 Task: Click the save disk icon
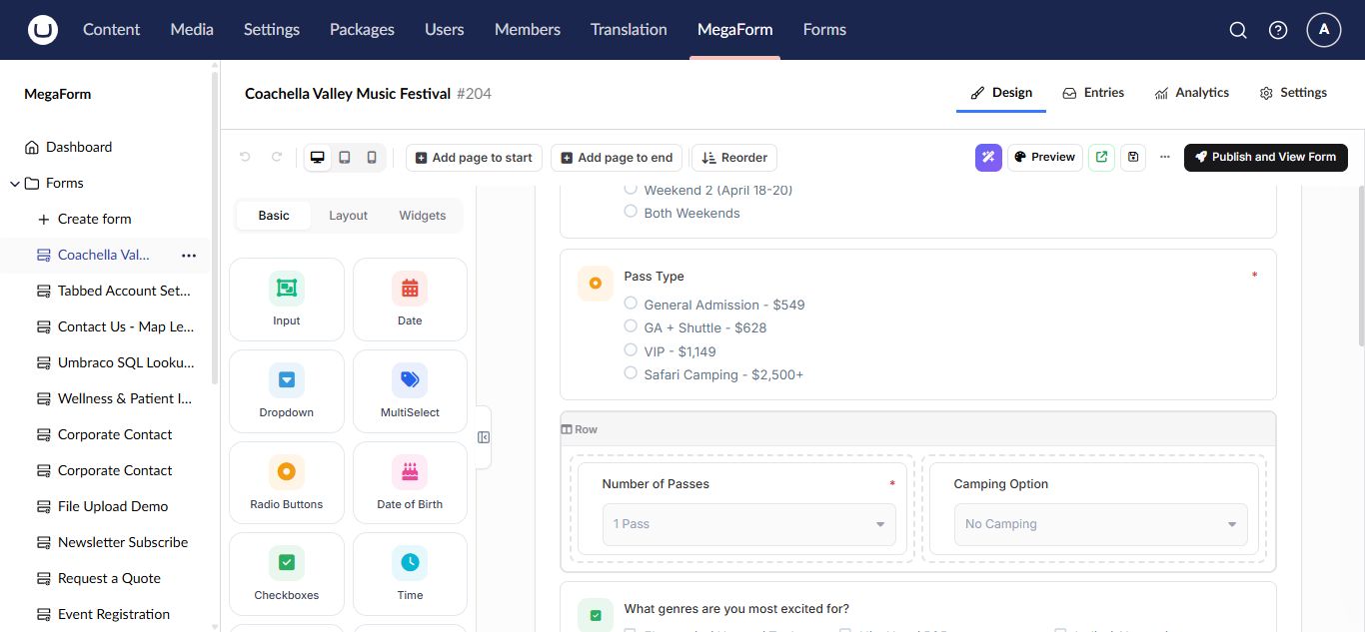click(x=1132, y=158)
